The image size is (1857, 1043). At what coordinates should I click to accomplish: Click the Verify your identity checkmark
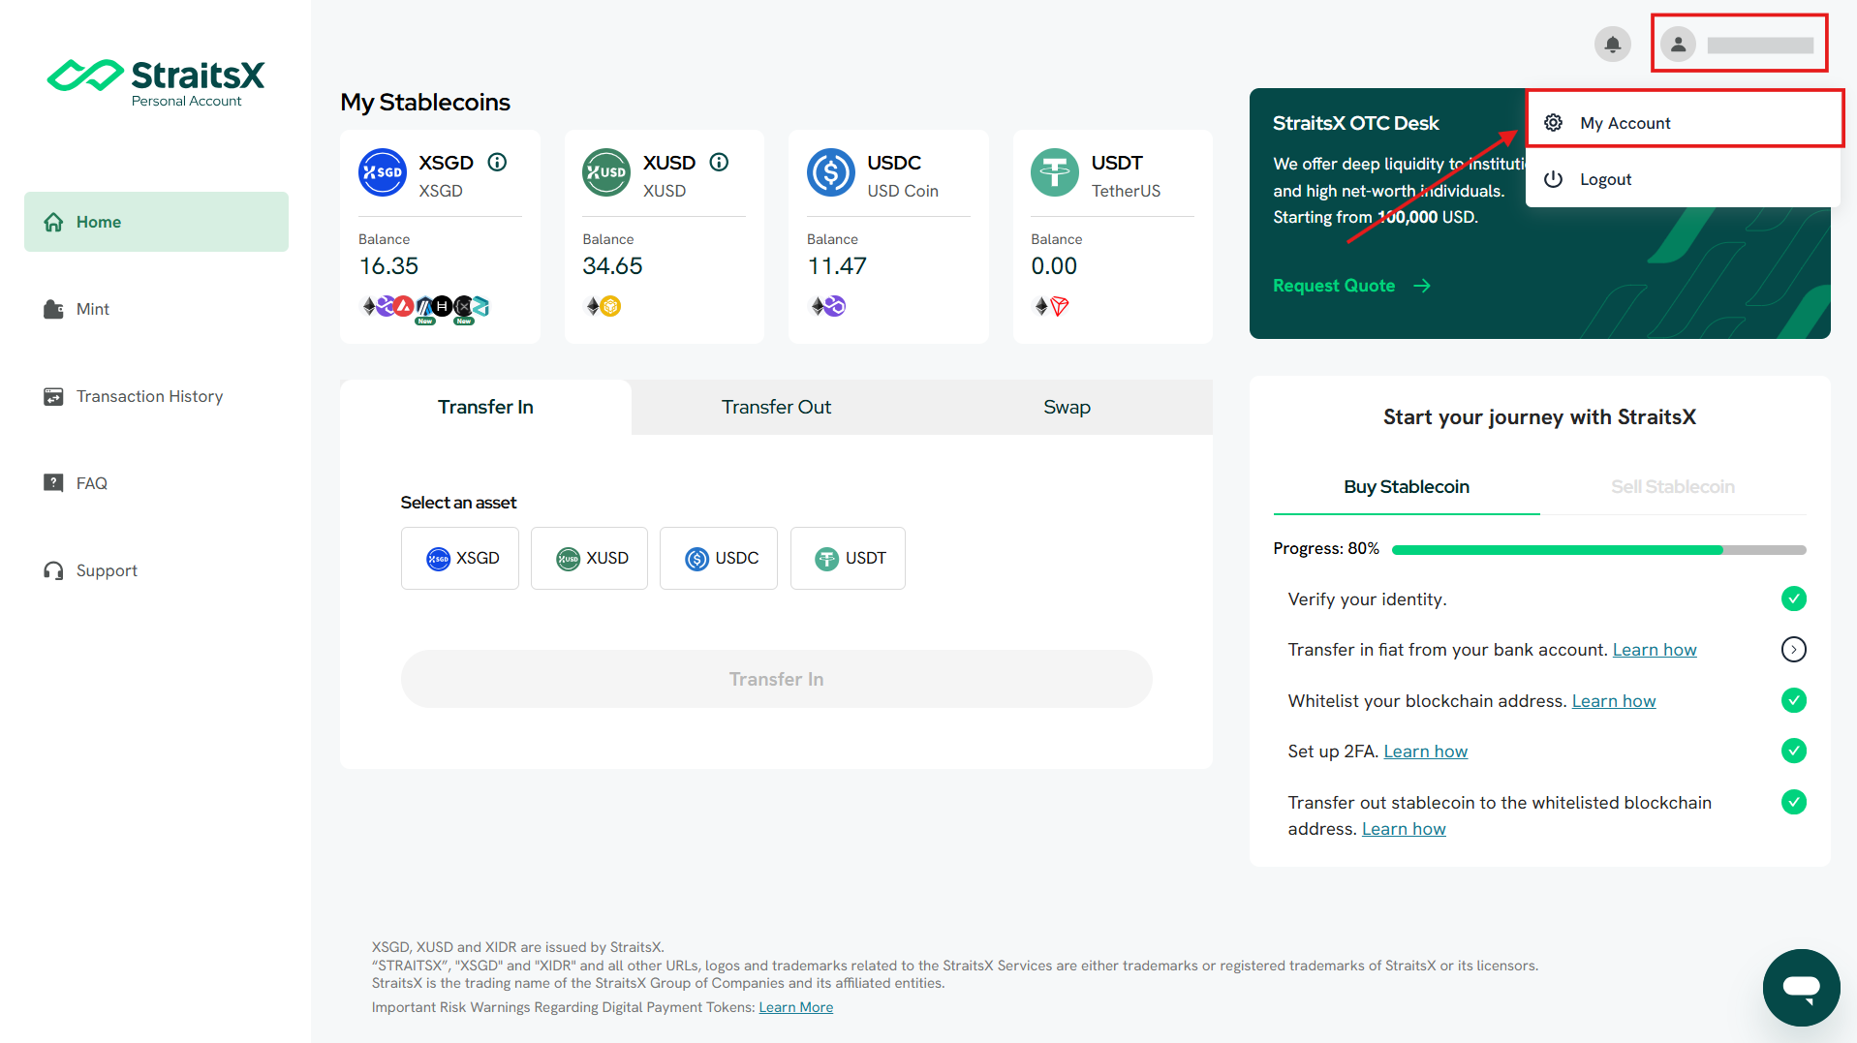pos(1793,598)
